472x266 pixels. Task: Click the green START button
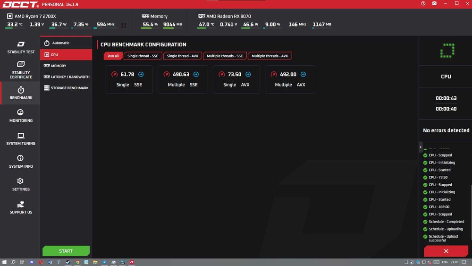tap(66, 251)
